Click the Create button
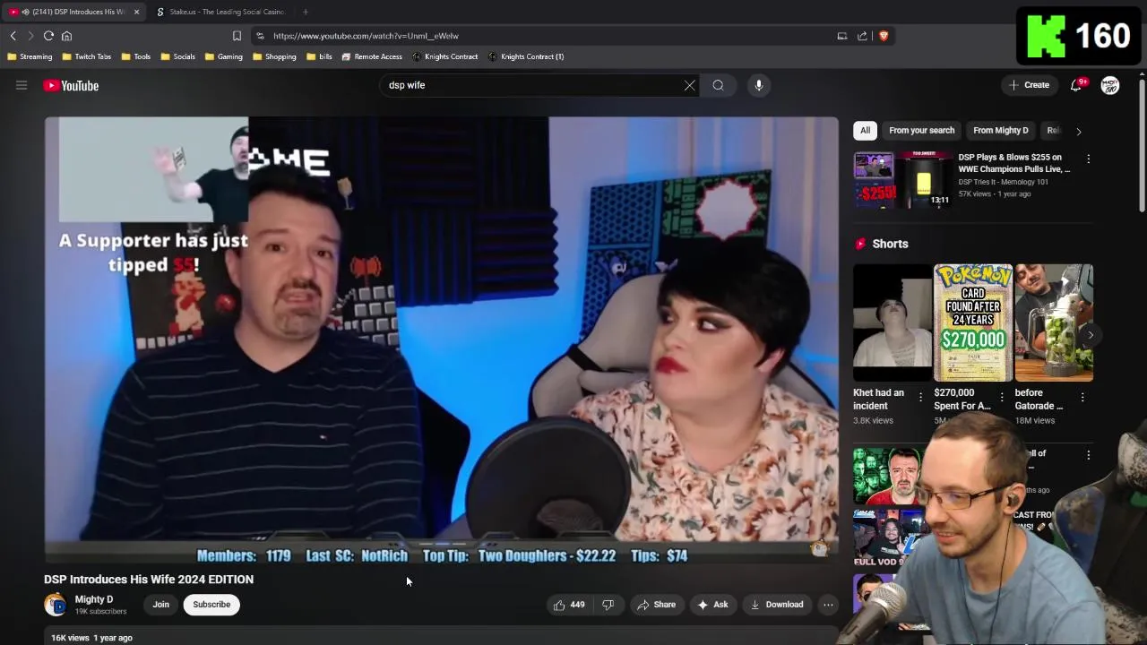The image size is (1147, 645). coord(1029,85)
